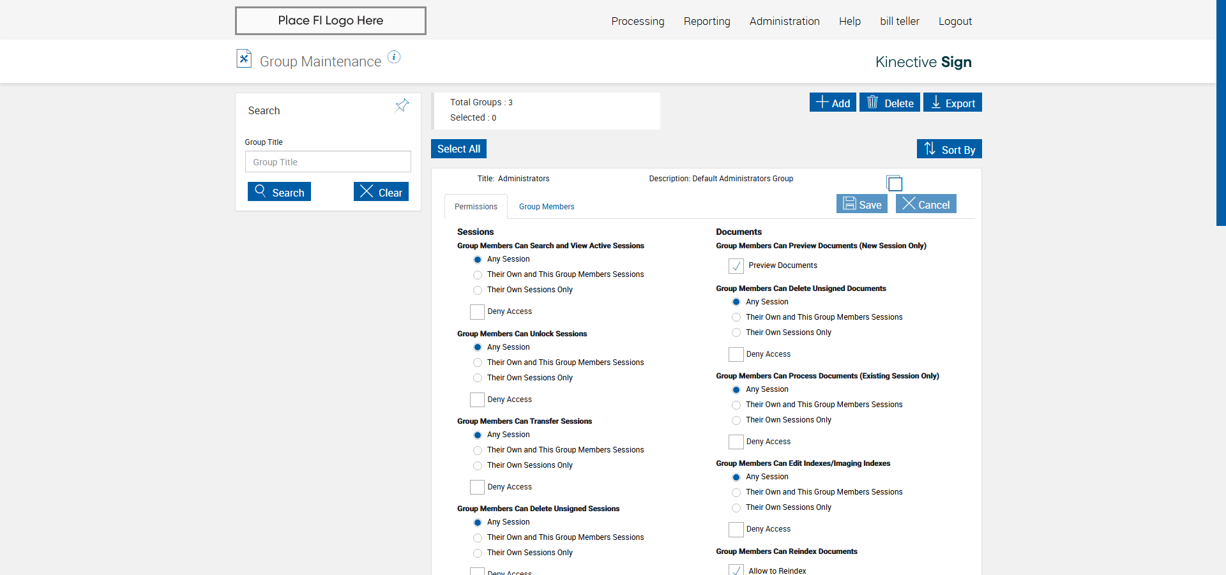Select Their Own Sessions Only for Transfer Sessions
The height and width of the screenshot is (575, 1226).
478,466
